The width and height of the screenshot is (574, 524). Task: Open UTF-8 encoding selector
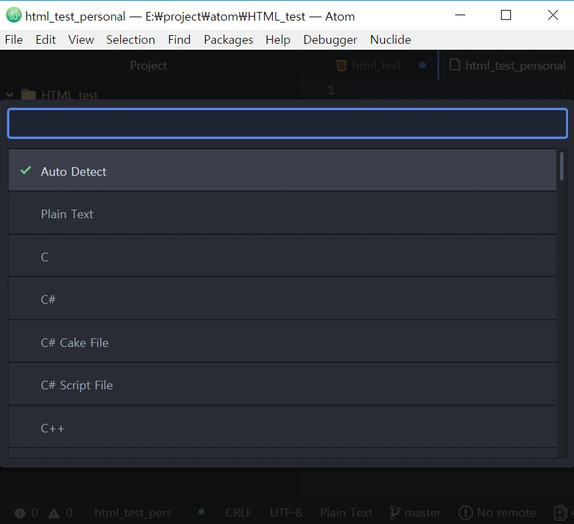point(286,513)
